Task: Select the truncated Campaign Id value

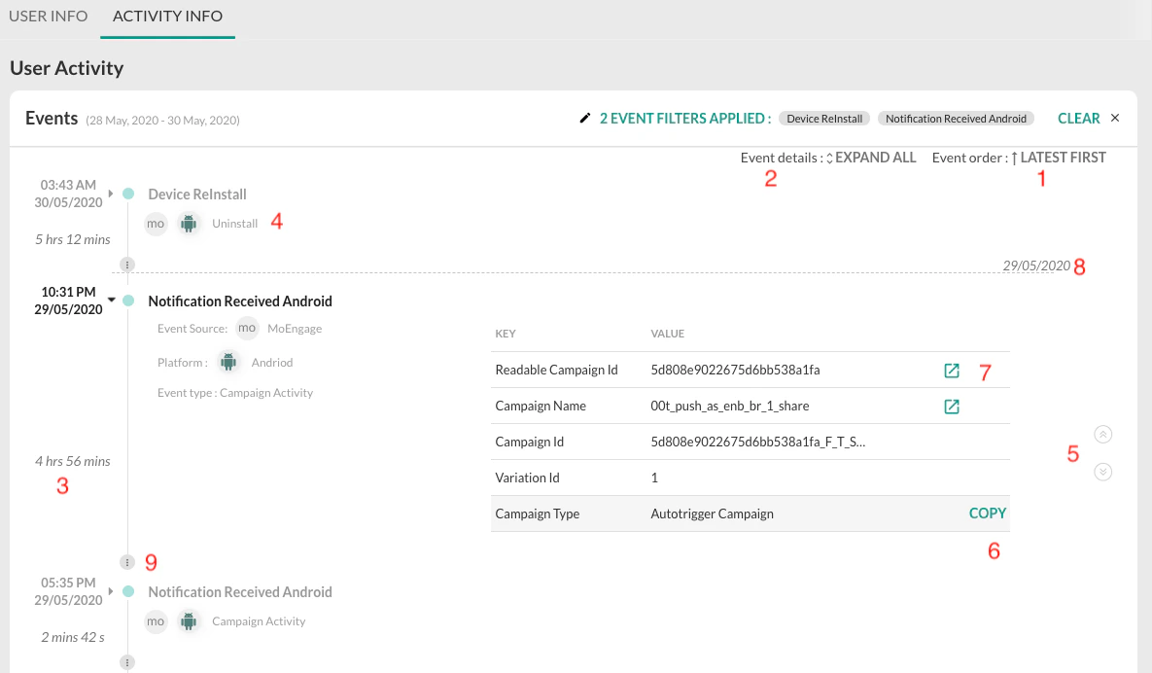Action: (757, 442)
